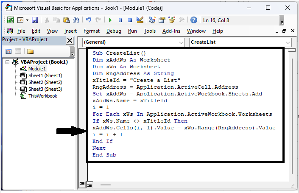This screenshot has height=193, width=299.
Task: Click the 'xAddWs.Name = xTitleId' code line
Action: point(130,101)
